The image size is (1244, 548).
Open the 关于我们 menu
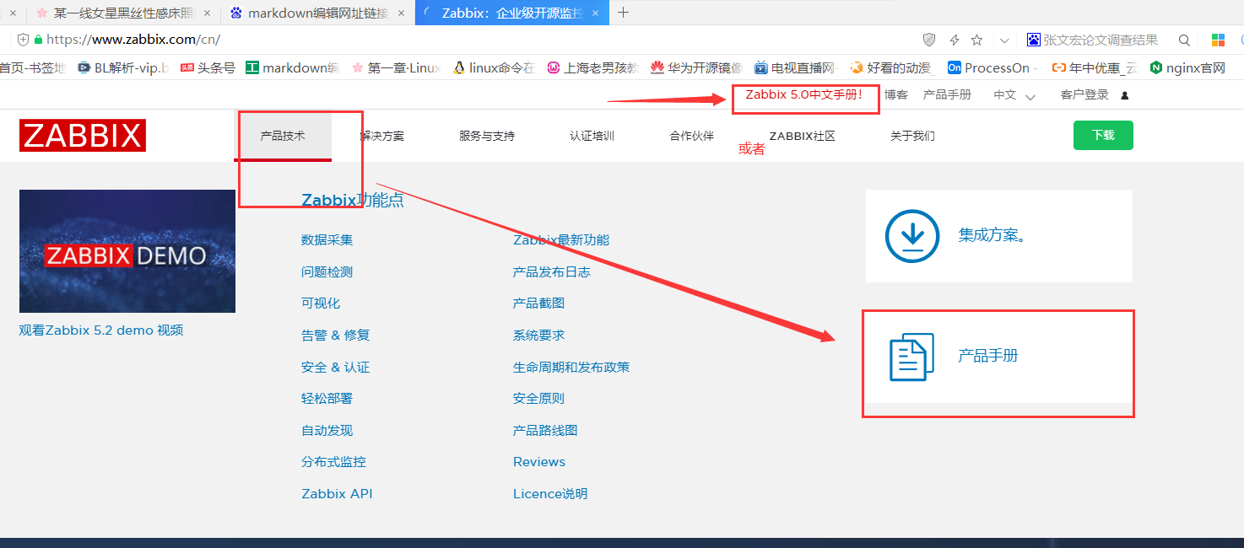click(x=912, y=136)
